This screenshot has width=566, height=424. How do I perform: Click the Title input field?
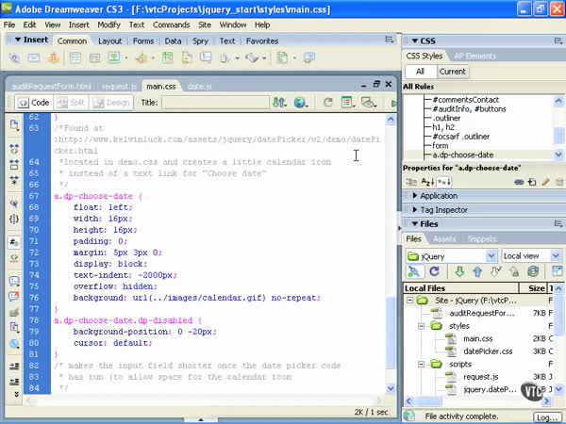[x=213, y=102]
